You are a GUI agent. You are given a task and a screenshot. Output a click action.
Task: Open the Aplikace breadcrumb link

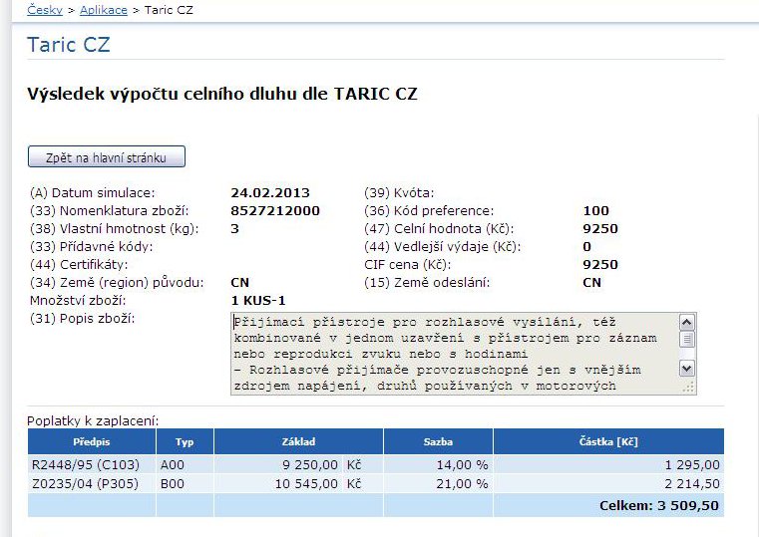pos(103,10)
